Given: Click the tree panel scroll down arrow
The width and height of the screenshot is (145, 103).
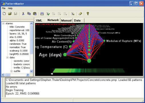Looking at the screenshot, I should pos(31,71).
